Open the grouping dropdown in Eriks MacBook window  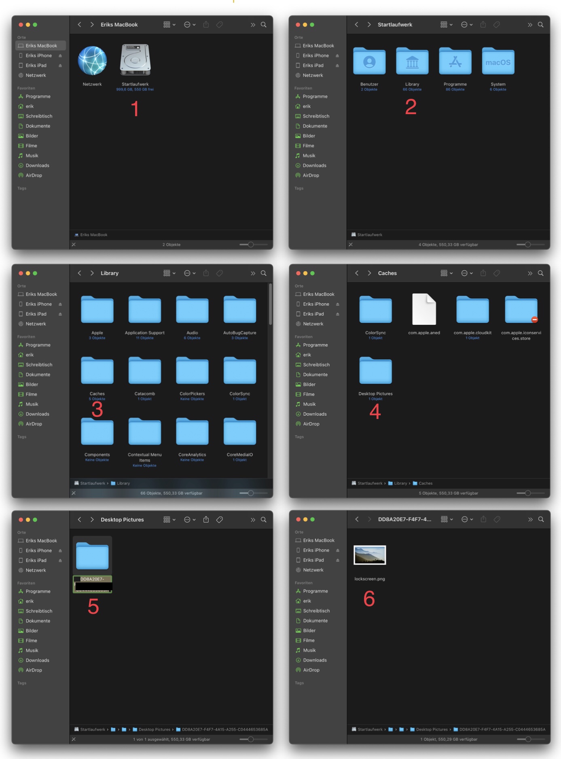[169, 25]
